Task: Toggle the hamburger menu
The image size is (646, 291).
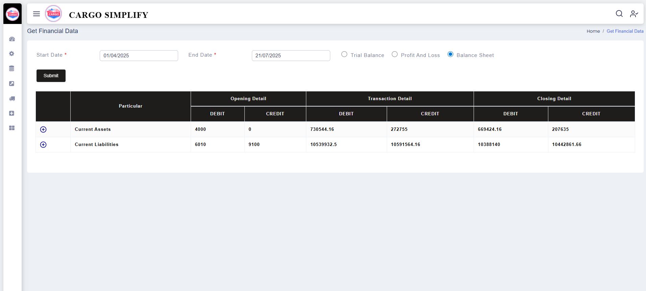Action: (x=37, y=14)
